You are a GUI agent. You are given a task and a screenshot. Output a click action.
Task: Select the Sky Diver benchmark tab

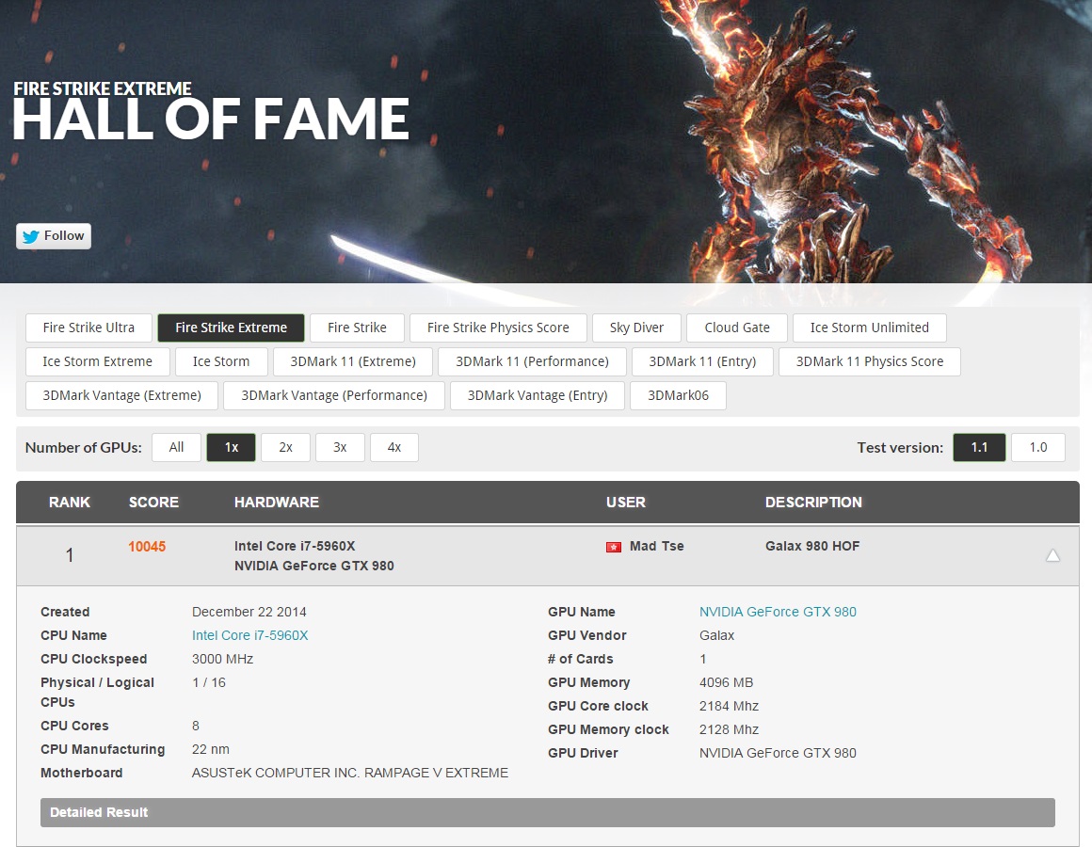636,328
